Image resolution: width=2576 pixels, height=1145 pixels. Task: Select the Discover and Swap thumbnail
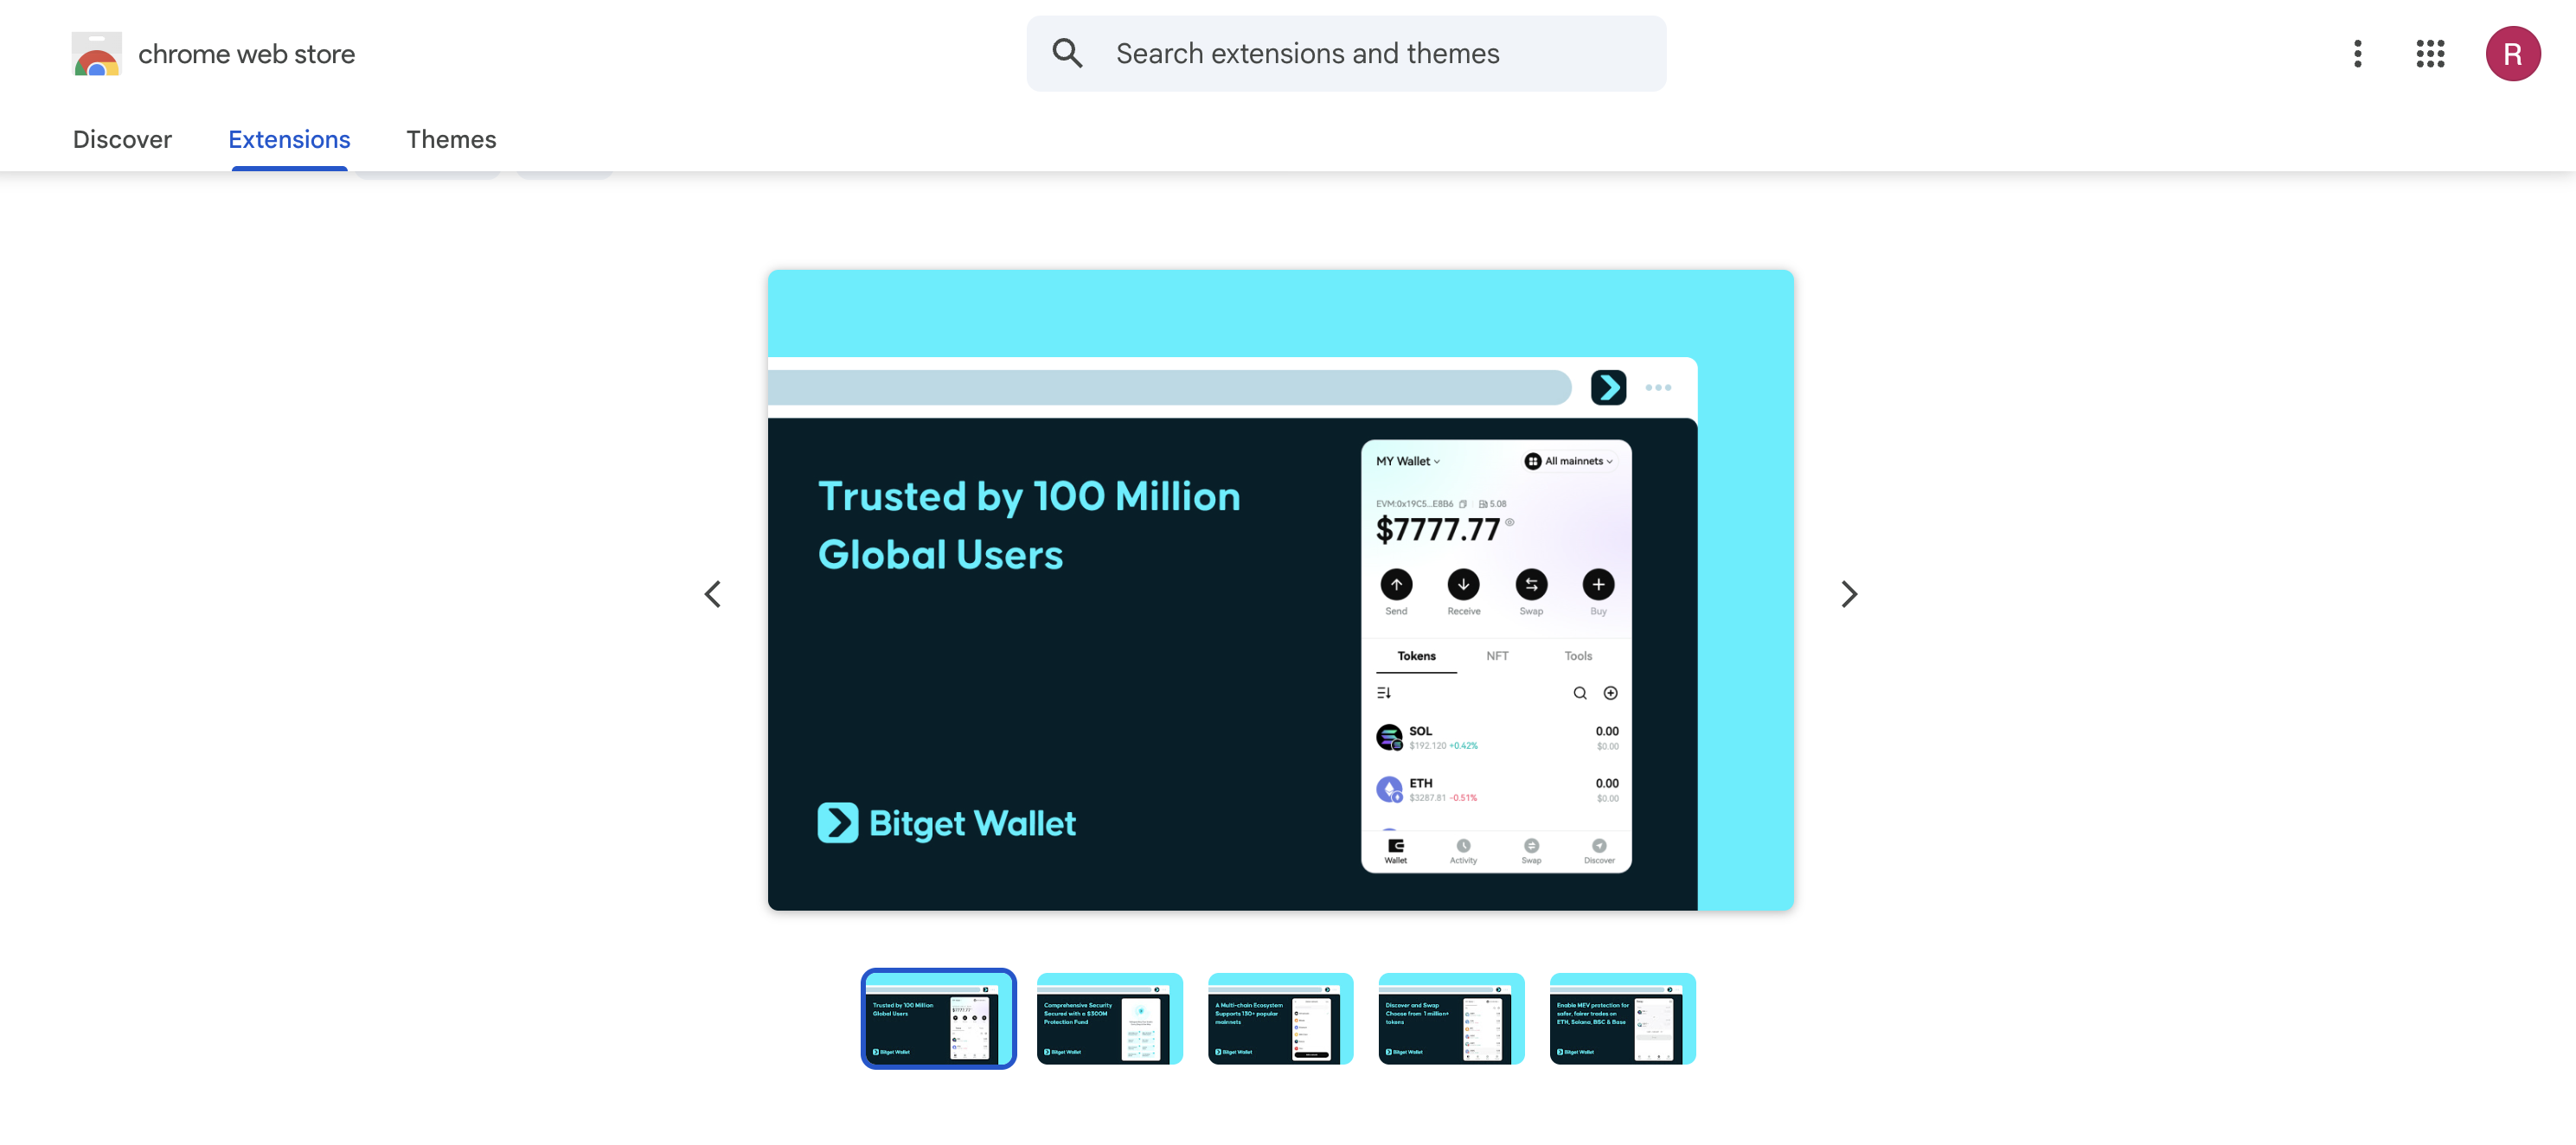(x=1451, y=1018)
